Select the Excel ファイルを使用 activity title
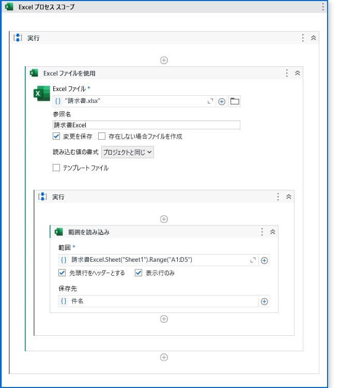 69,73
